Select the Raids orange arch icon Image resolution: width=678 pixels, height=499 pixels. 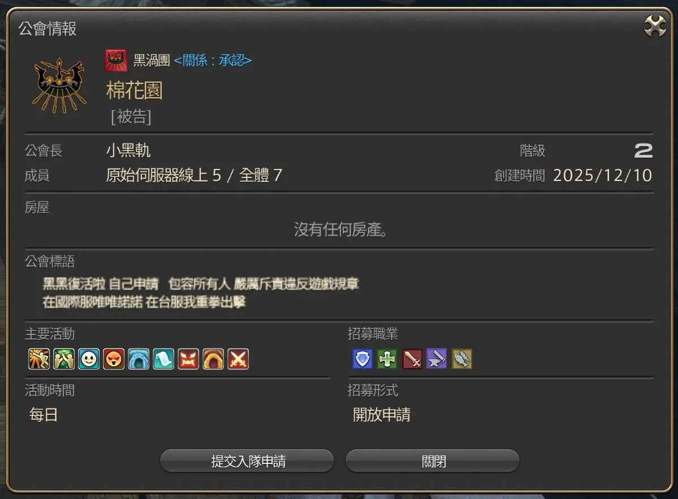point(214,359)
